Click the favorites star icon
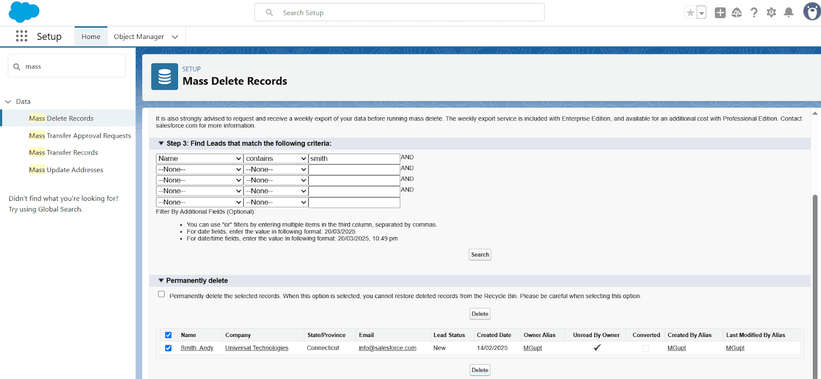Image resolution: width=821 pixels, height=379 pixels. click(x=691, y=13)
